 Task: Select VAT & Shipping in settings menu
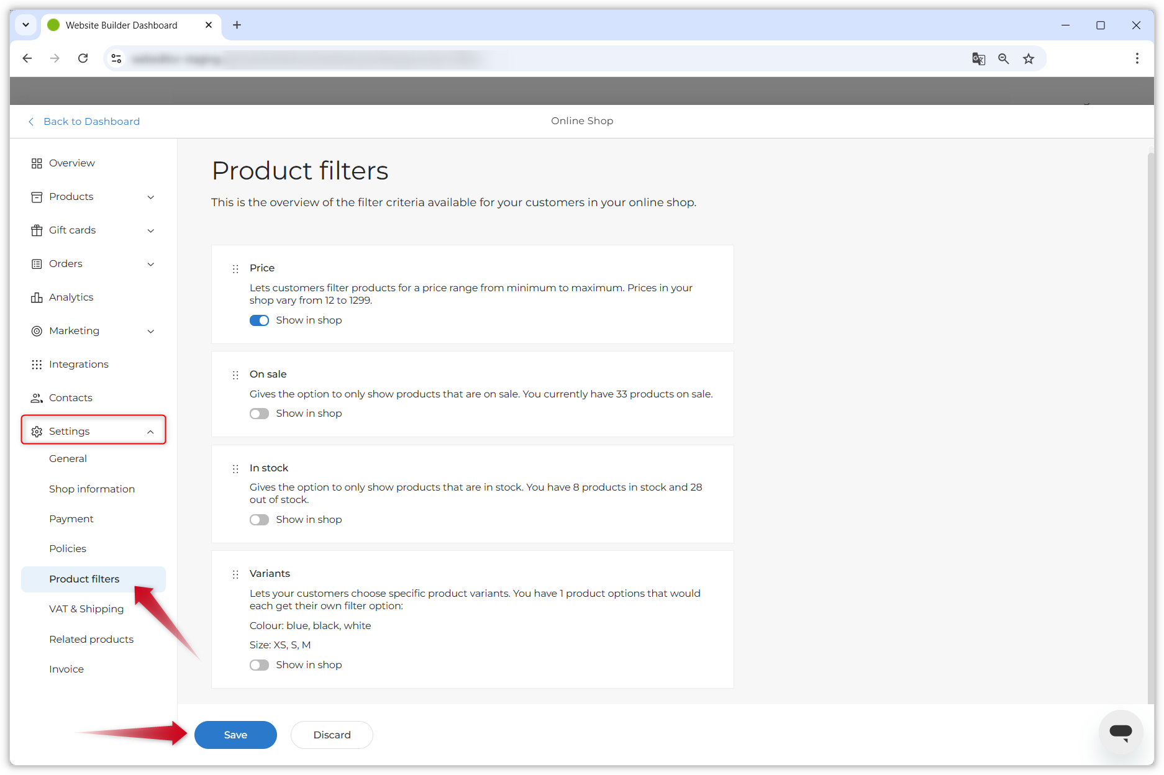tap(86, 609)
